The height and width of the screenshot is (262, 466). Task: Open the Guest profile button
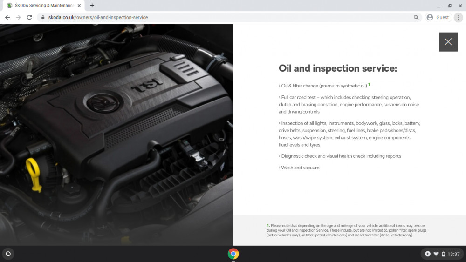point(439,18)
